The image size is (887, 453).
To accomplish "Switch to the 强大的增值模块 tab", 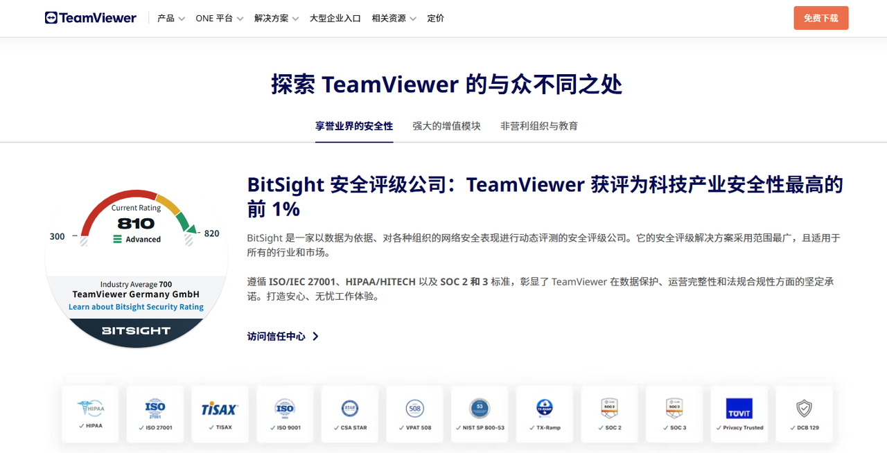I will tap(447, 126).
